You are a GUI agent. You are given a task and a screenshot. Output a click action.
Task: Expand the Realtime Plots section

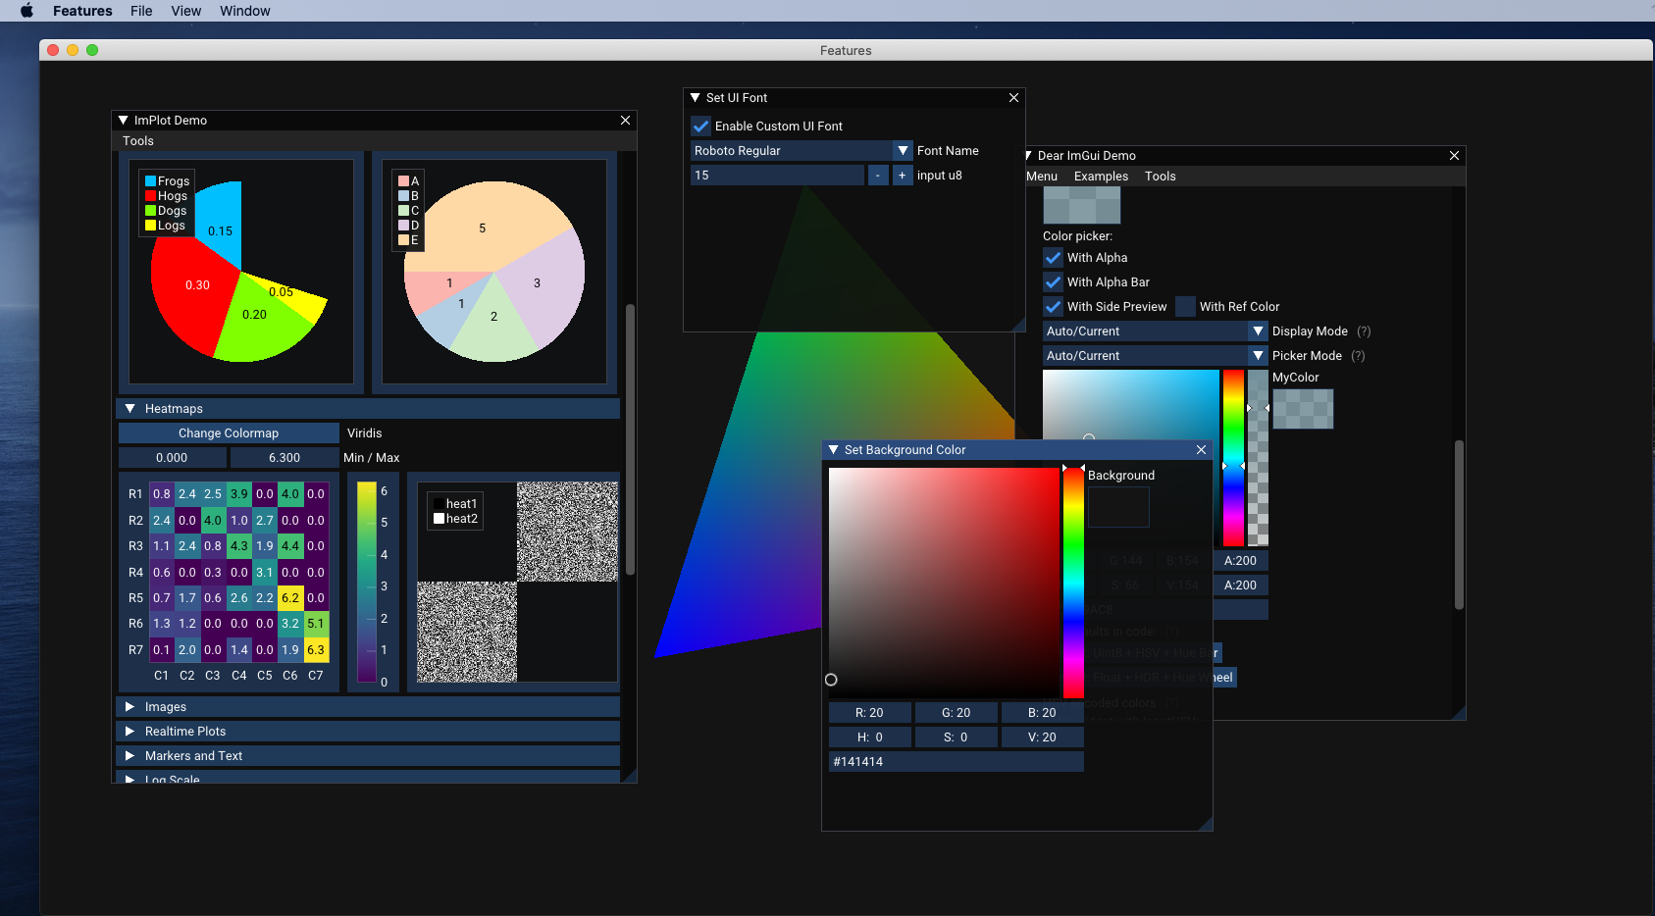click(x=368, y=732)
